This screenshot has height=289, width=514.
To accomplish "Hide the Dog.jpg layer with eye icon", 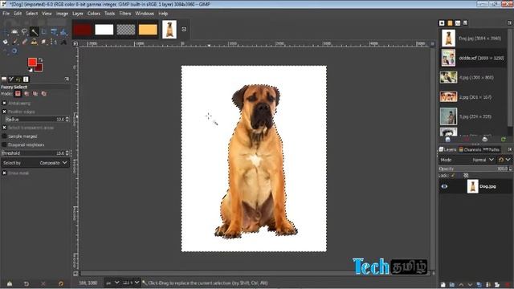I will click(x=444, y=186).
